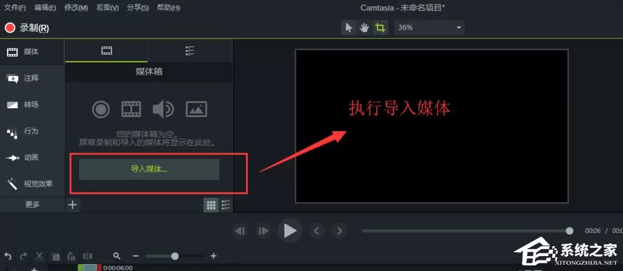
Task: Switch to the media bin tab
Action: click(x=107, y=51)
